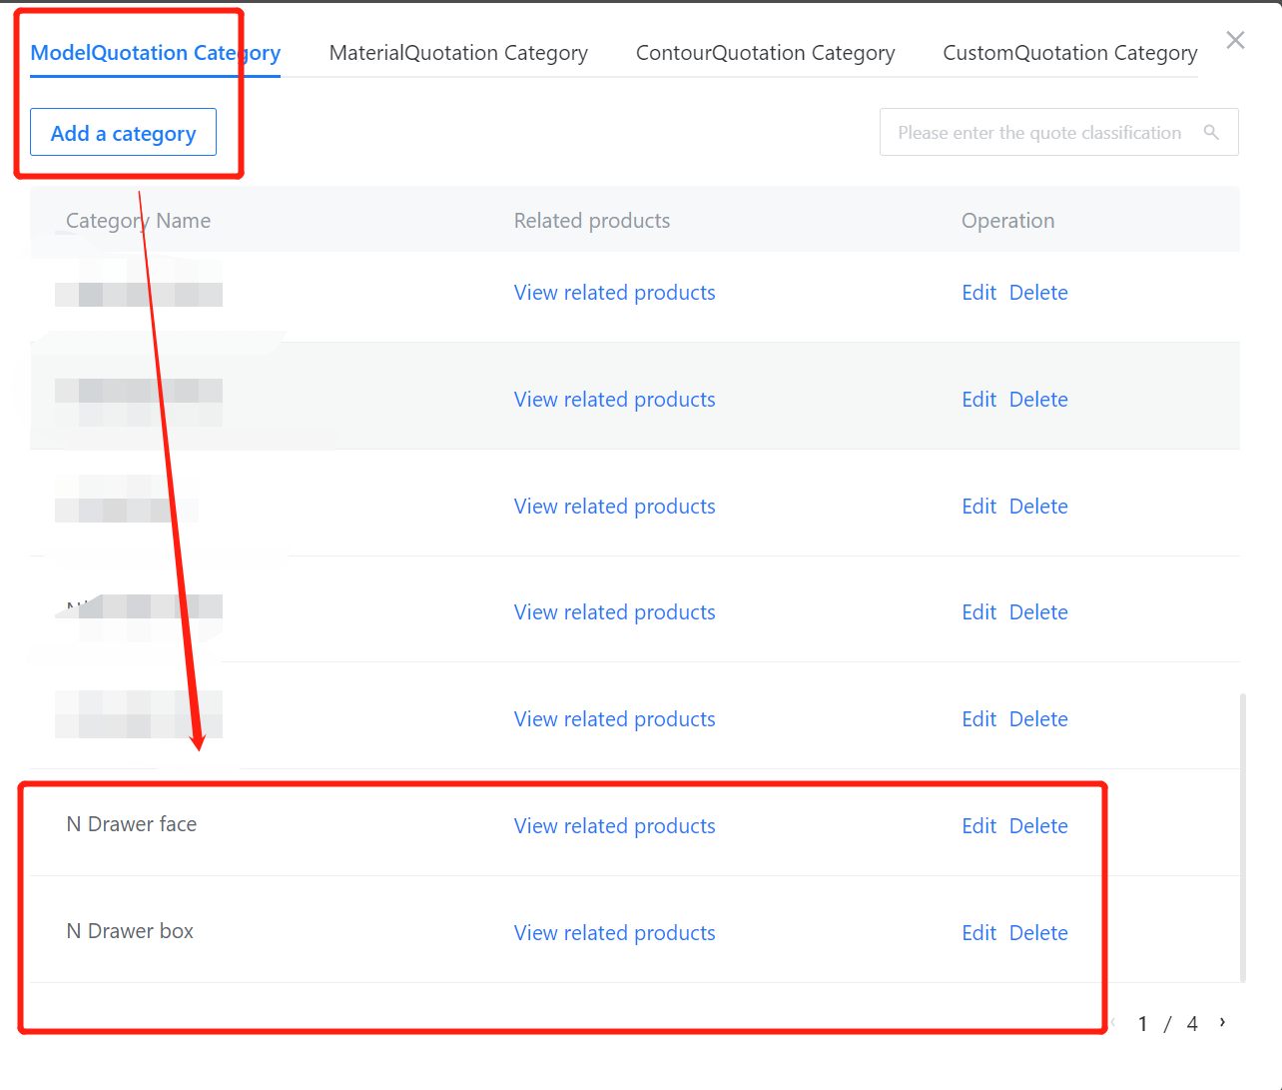Edit the second category row
This screenshot has width=1282, height=1090.
[x=978, y=400]
